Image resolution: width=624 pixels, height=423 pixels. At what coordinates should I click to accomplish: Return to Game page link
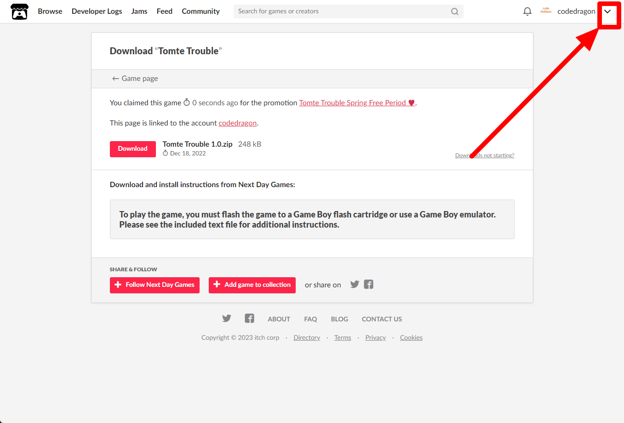135,79
